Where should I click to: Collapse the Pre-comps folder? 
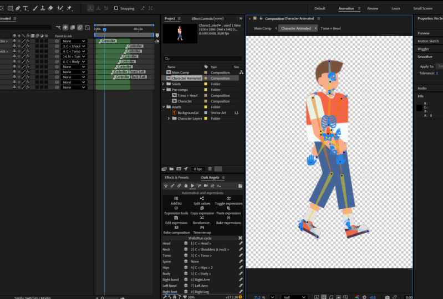point(164,90)
